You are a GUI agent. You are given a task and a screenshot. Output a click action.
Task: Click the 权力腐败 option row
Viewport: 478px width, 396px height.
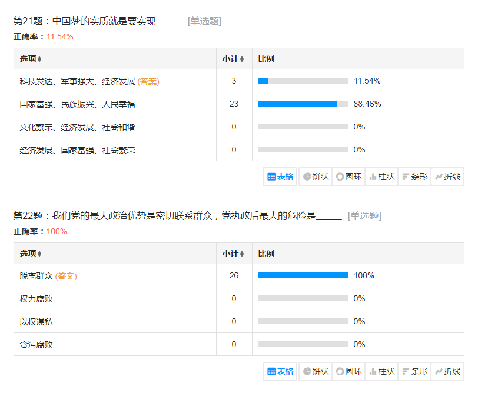(x=36, y=299)
